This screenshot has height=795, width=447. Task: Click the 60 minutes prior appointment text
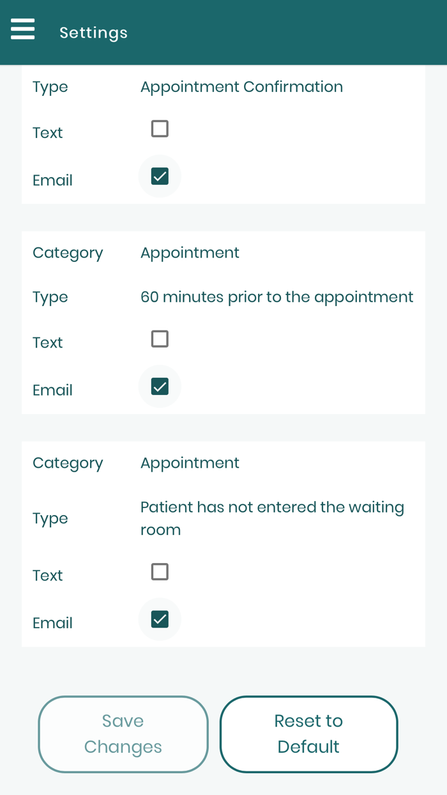coord(277,297)
